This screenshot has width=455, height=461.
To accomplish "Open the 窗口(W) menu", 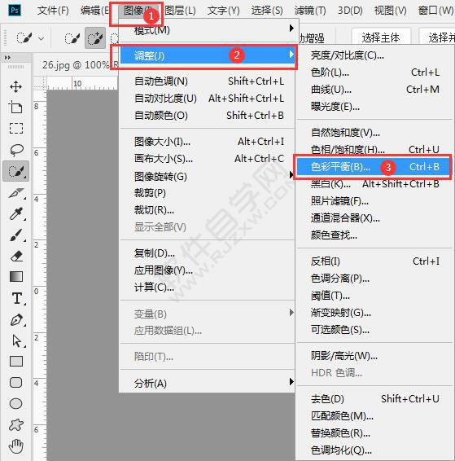I will [436, 11].
